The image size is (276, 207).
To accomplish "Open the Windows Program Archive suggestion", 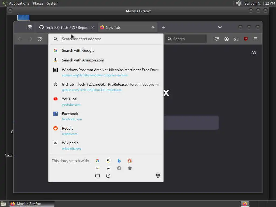I will coord(106,72).
